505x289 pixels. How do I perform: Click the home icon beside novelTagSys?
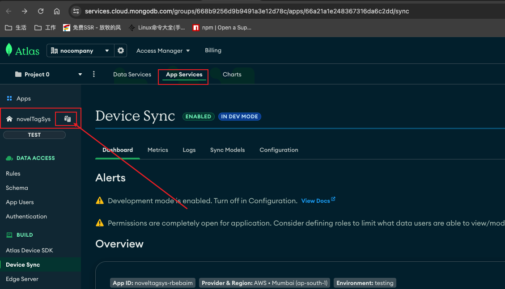pyautogui.click(x=9, y=119)
